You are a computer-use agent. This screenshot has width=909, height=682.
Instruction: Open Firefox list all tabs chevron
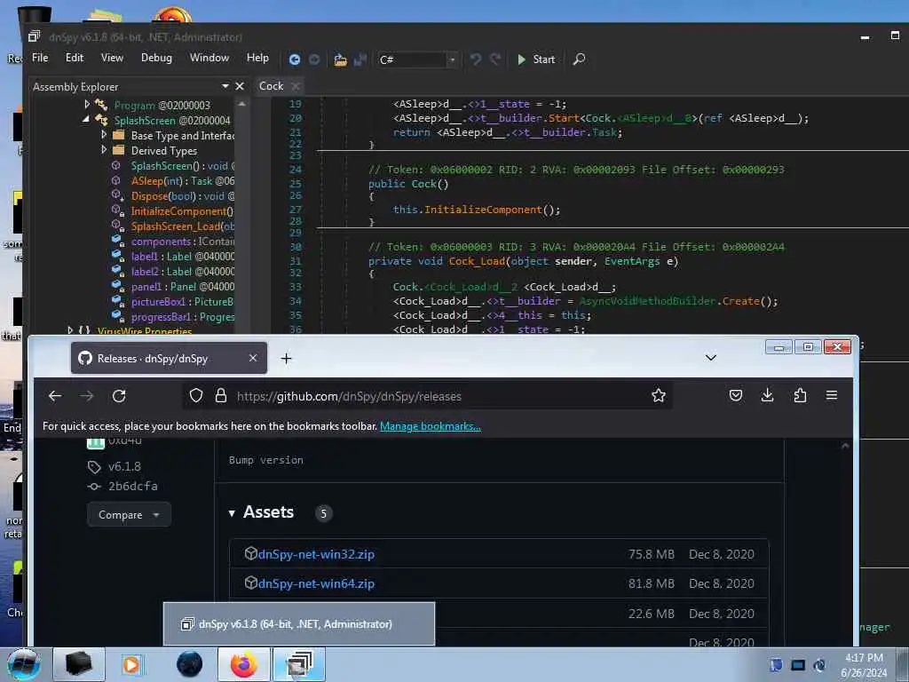tap(711, 358)
